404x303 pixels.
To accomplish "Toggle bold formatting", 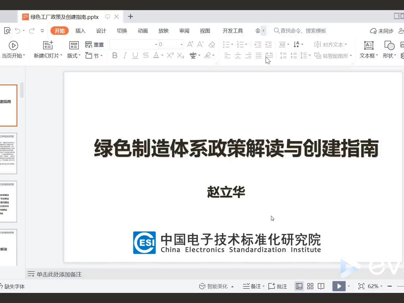I will click(115, 55).
